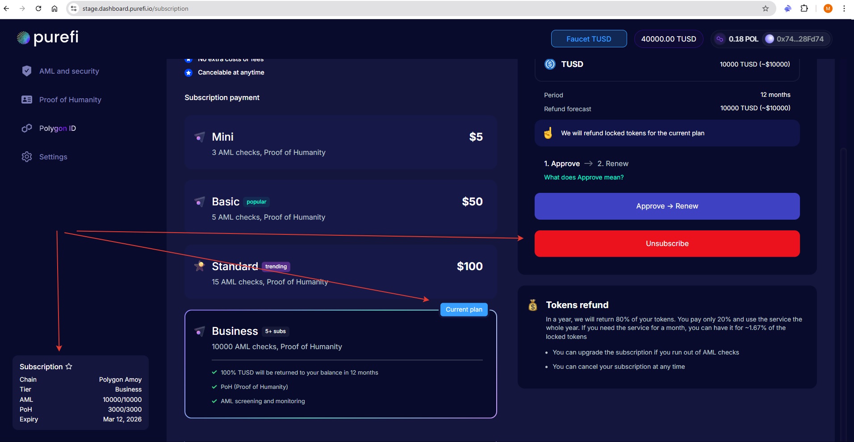Viewport: 854px width, 442px height.
Task: Open the 0.18 POL network selector
Action: pos(737,39)
